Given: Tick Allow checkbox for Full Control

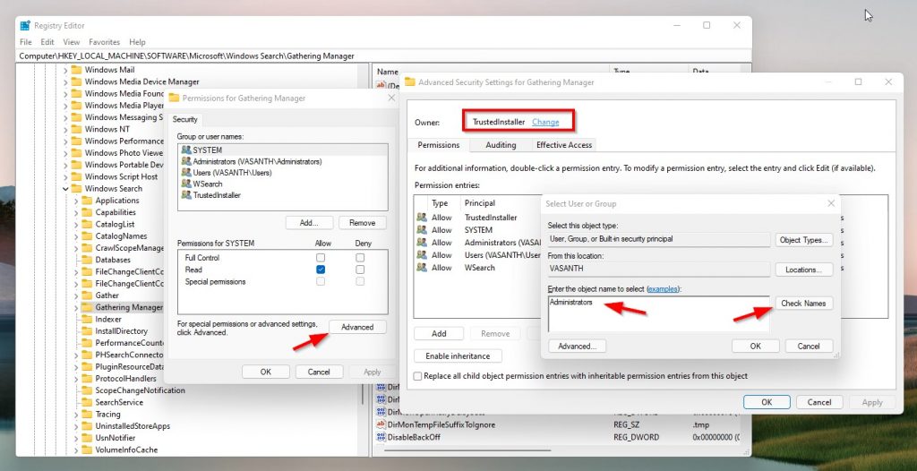Looking at the screenshot, I should coord(321,258).
